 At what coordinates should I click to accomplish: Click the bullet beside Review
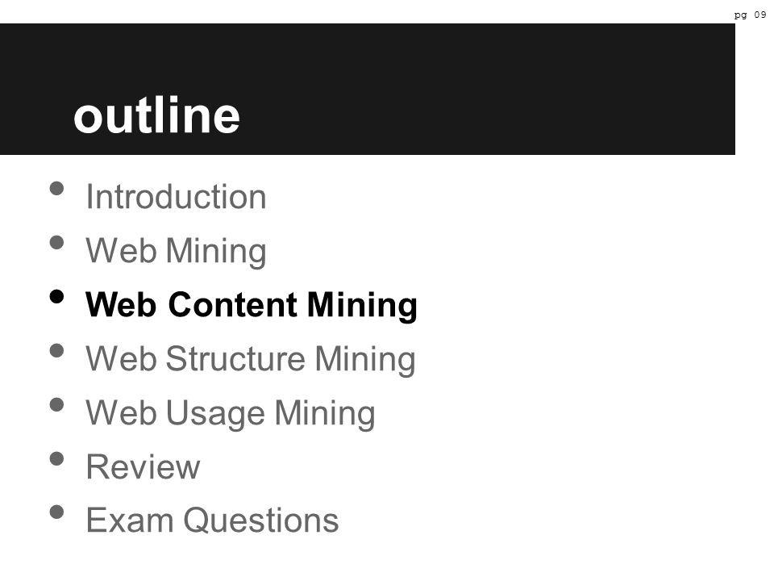56,458
